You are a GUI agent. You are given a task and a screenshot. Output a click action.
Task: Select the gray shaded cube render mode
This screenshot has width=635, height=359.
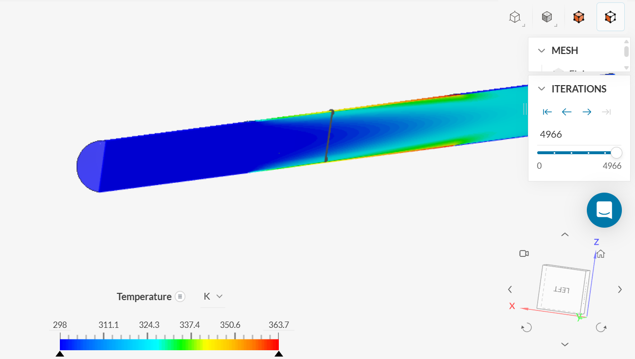[547, 18]
